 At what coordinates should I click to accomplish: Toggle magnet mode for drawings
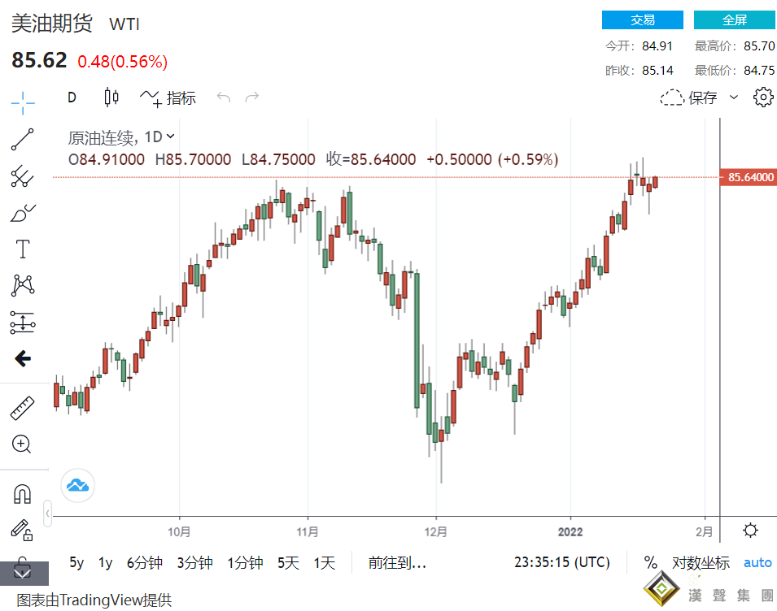click(23, 493)
